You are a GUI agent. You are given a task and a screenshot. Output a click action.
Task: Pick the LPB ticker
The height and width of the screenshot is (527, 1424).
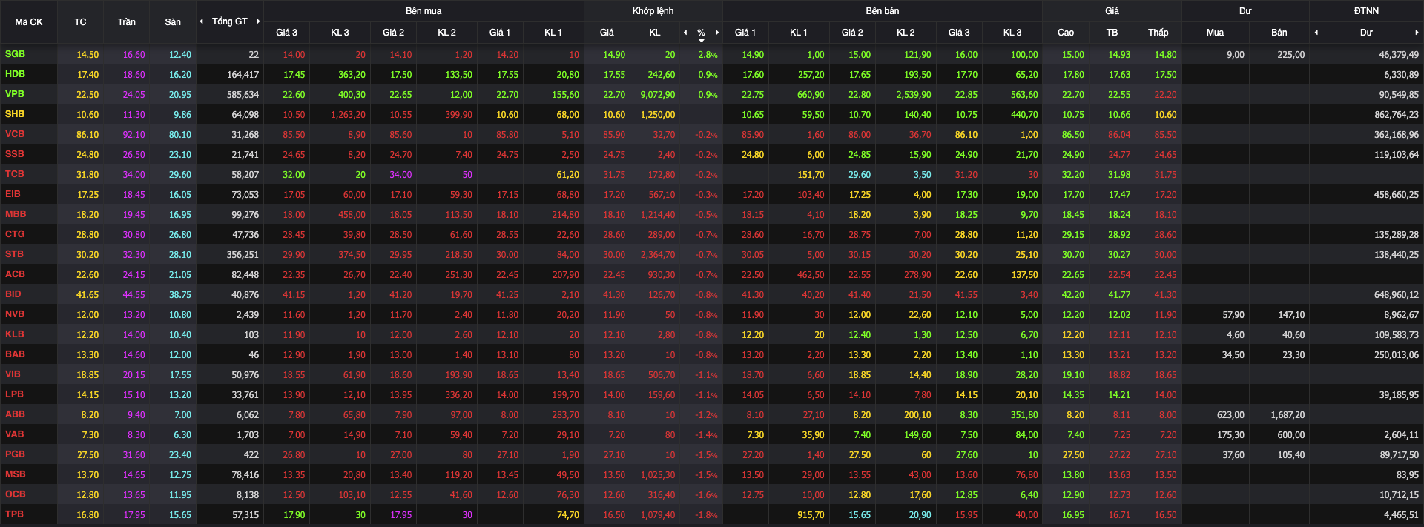(15, 394)
